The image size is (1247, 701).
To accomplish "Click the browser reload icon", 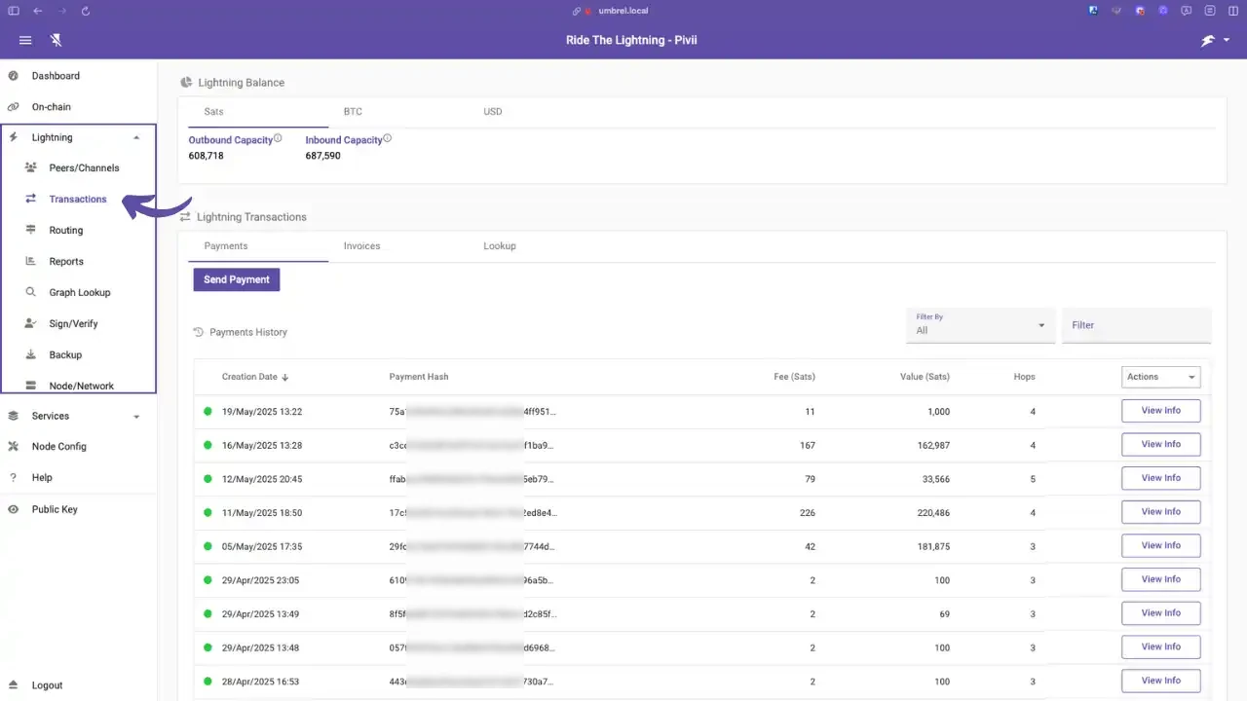I will [86, 11].
